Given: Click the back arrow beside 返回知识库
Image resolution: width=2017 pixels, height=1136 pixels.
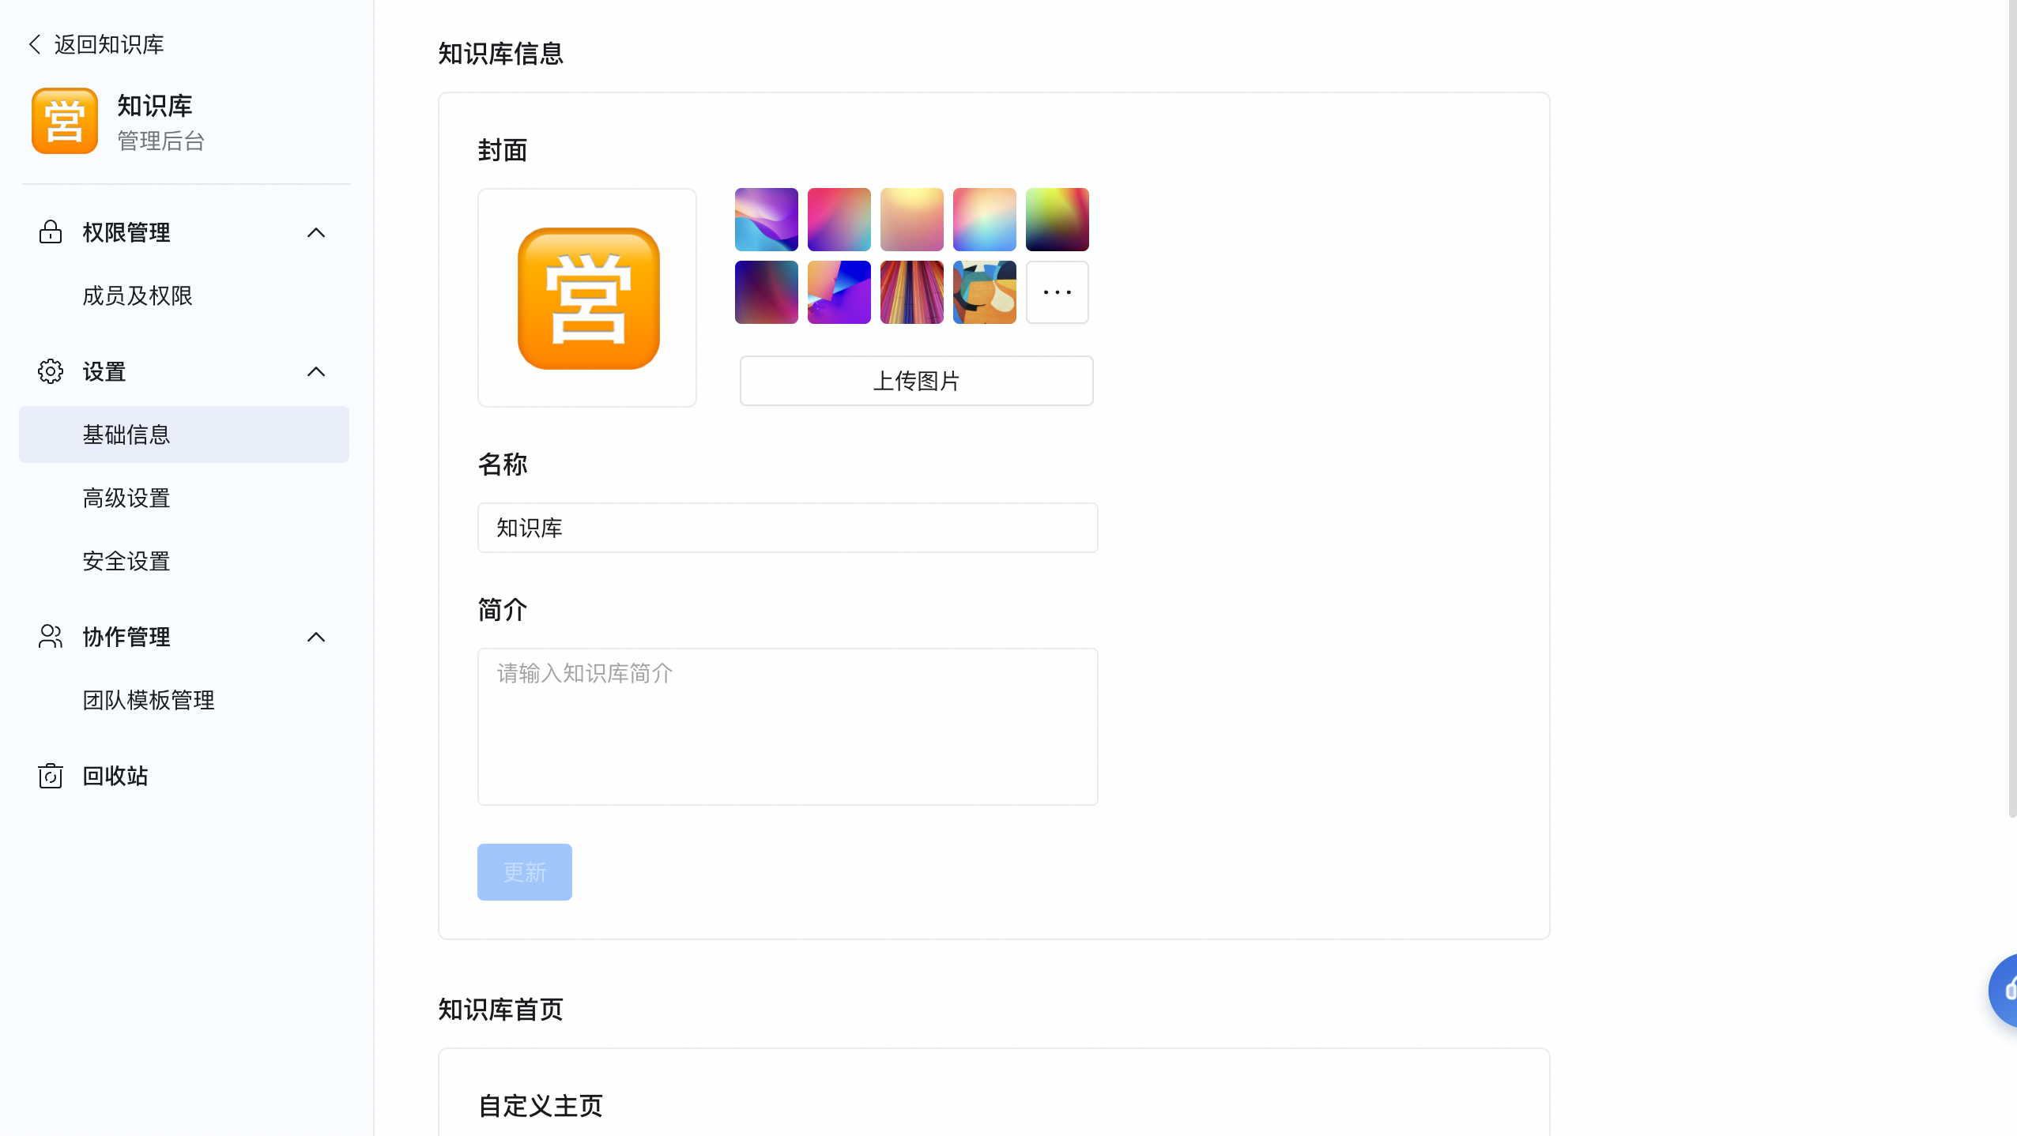Looking at the screenshot, I should point(35,44).
